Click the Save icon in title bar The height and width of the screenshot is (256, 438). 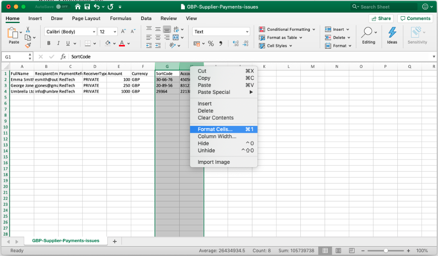pos(87,7)
